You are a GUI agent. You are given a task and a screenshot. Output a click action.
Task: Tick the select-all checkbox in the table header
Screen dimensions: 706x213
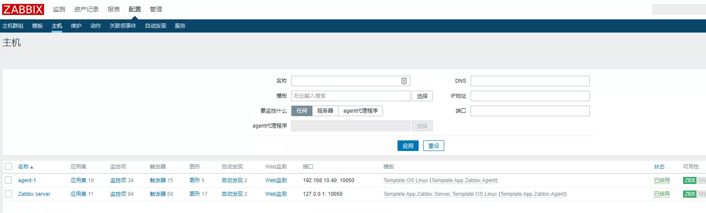8,166
